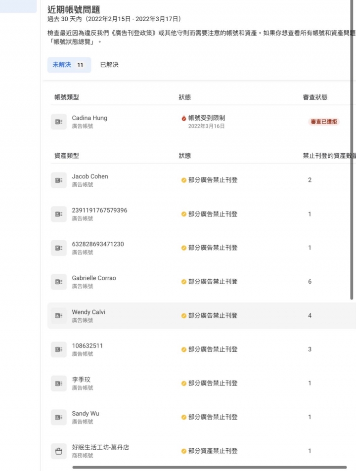Click the 禁止刊登的資產數量 column header

pyautogui.click(x=329, y=156)
